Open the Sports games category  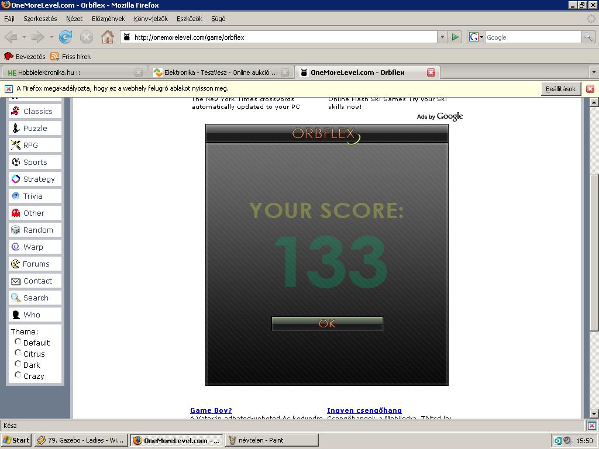(35, 163)
